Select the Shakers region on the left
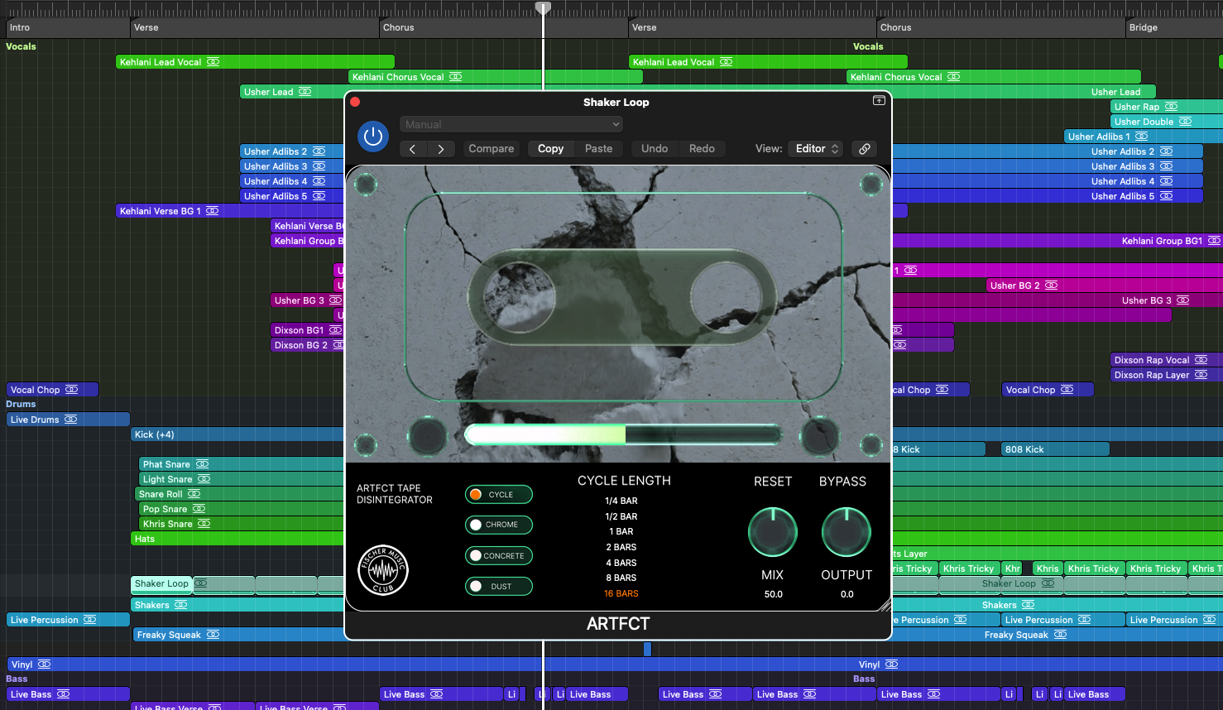 pyautogui.click(x=237, y=605)
